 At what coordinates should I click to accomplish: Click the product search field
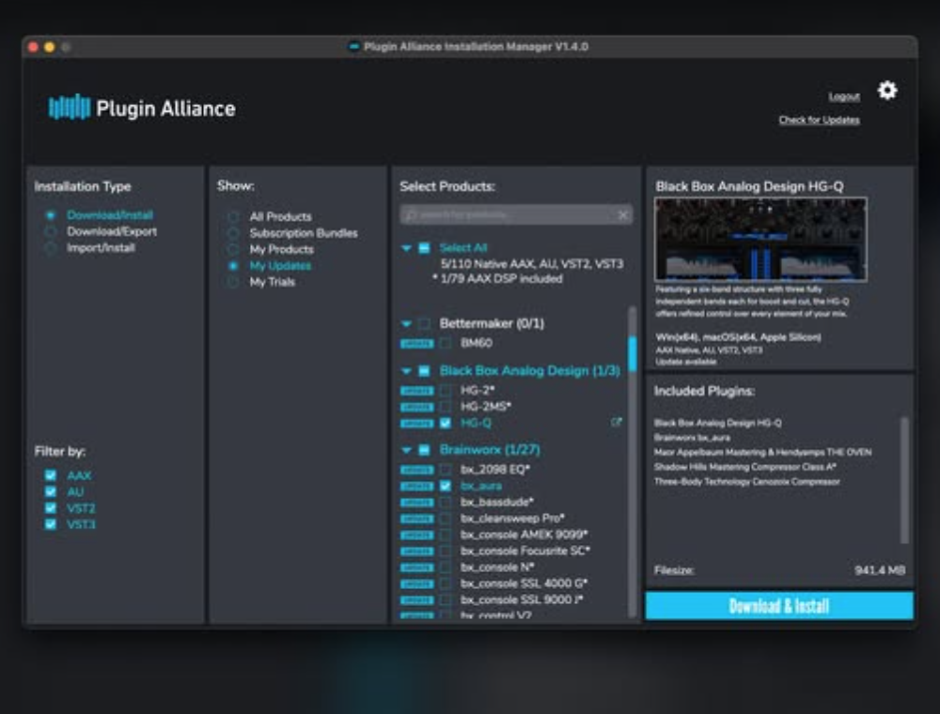click(516, 214)
